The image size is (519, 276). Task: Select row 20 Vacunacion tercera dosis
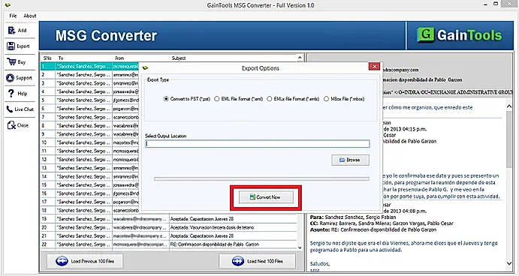169,227
